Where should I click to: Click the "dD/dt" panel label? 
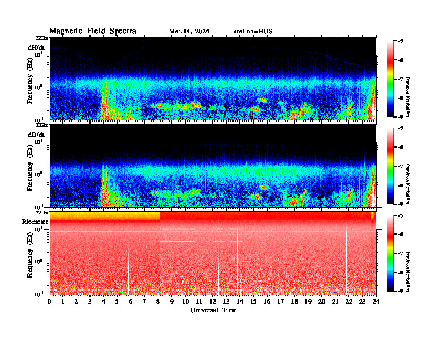pyautogui.click(x=37, y=135)
